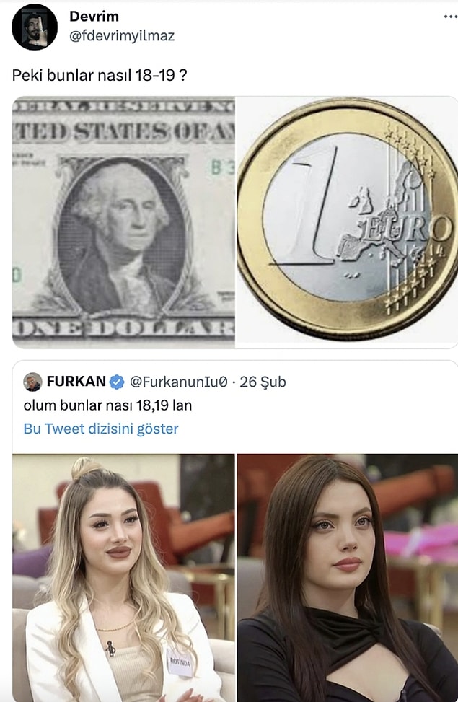Click quoted text 'olum bunlar nası 18,19 lan'
This screenshot has width=458, height=702.
[107, 405]
